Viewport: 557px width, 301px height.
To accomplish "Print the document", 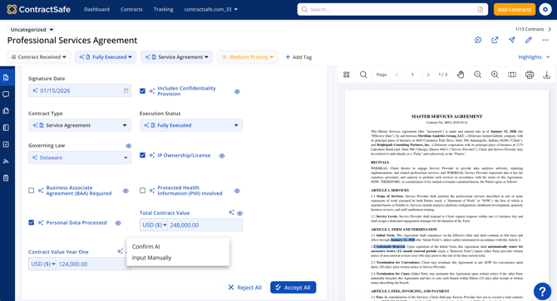I will [x=530, y=75].
